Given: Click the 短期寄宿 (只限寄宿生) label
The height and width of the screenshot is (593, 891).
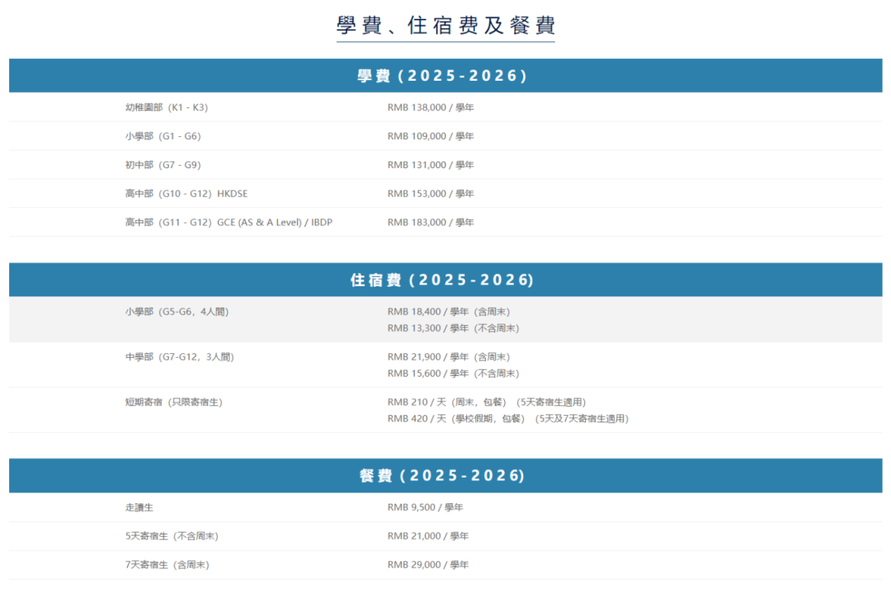Looking at the screenshot, I should click(x=173, y=402).
